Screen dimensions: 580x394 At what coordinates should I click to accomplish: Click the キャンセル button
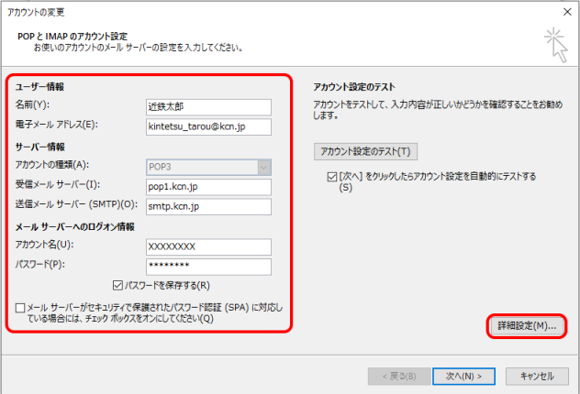click(537, 377)
